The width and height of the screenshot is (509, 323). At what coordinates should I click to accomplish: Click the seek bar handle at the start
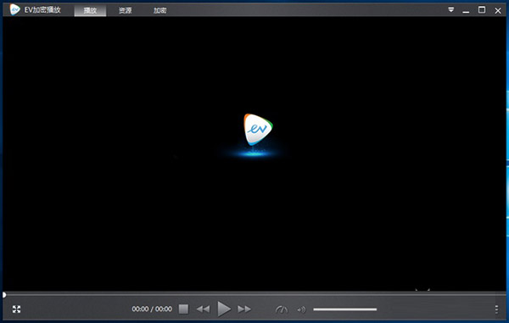[x=4, y=295]
